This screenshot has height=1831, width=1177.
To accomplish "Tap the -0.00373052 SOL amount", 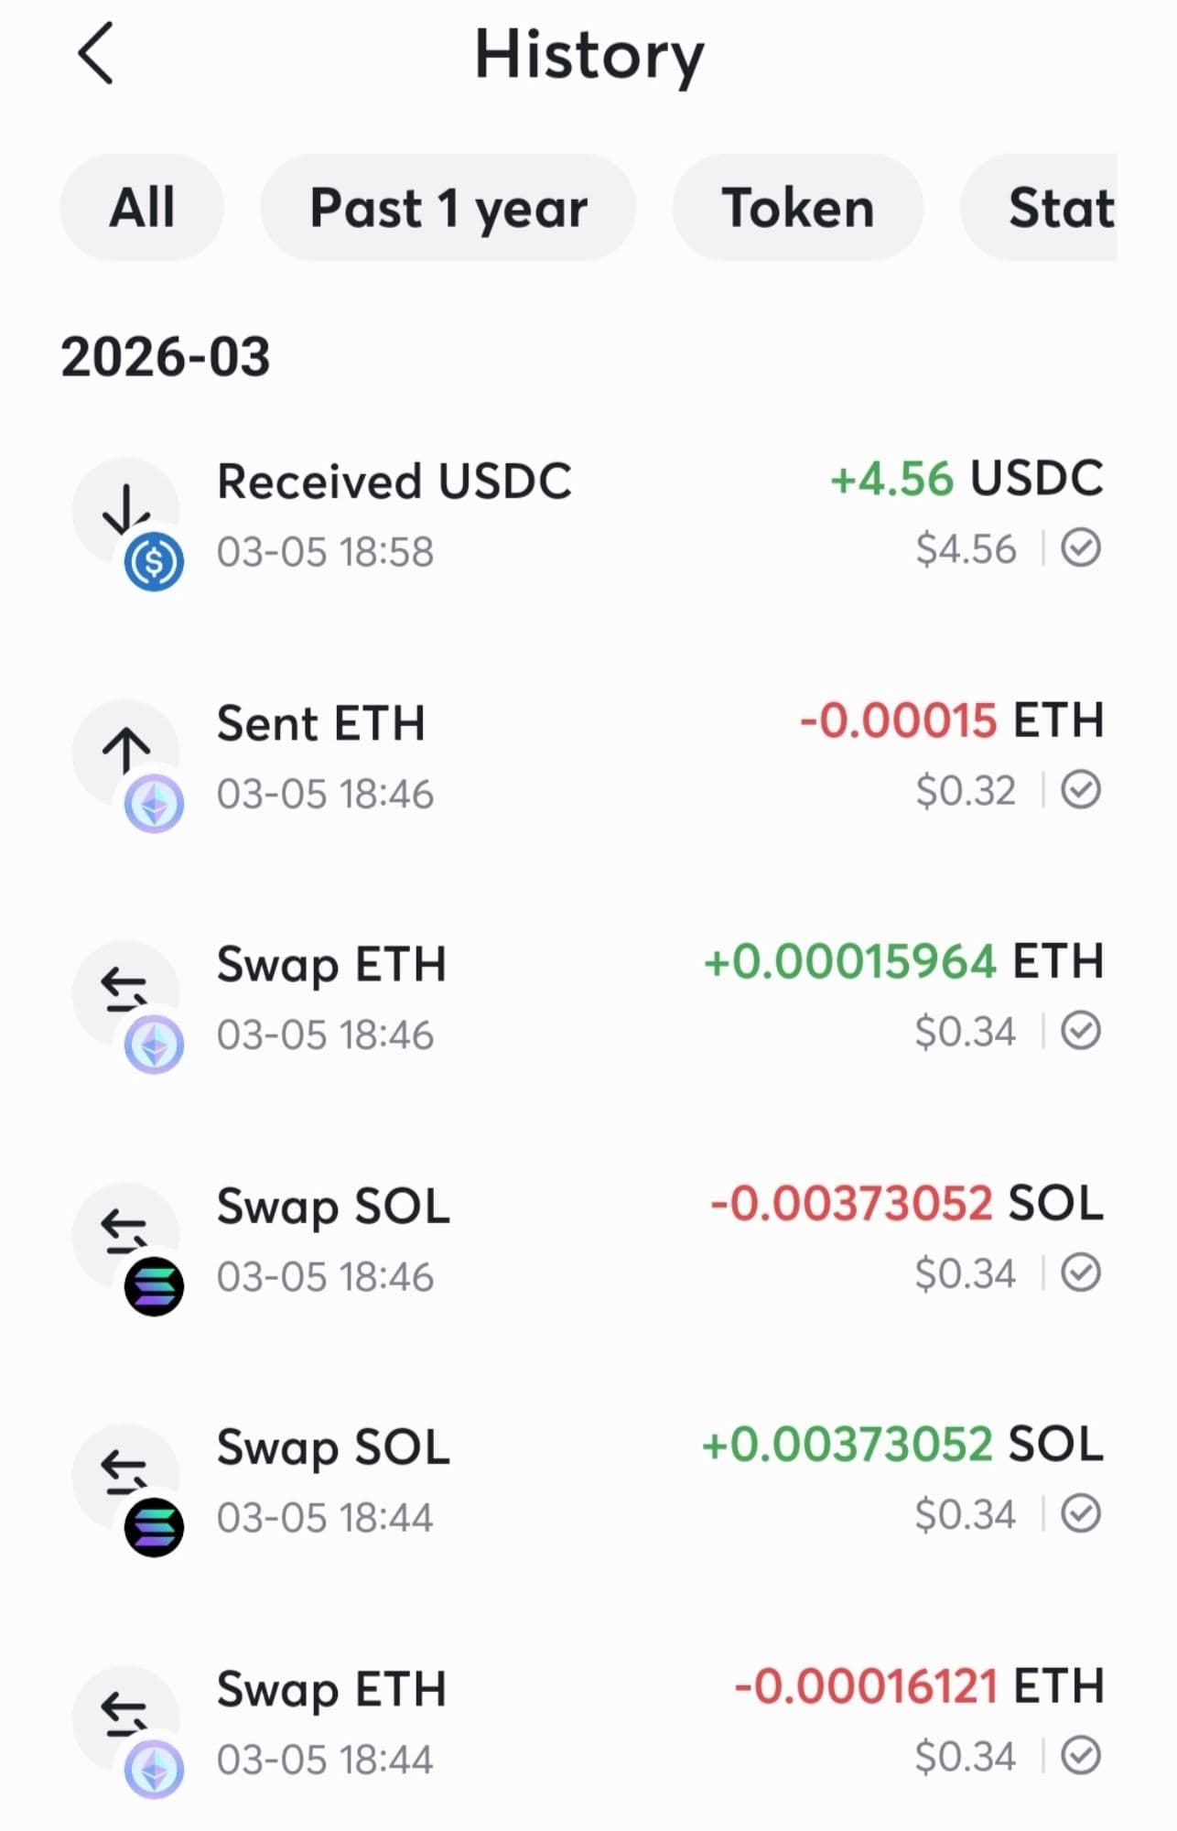I will tap(906, 1203).
